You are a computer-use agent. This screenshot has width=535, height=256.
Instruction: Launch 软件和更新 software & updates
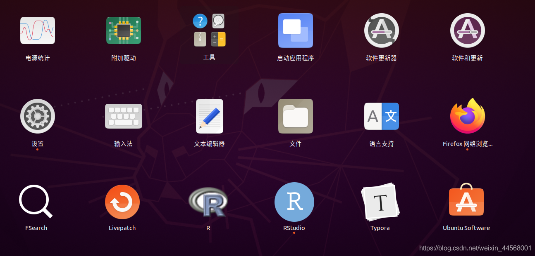(468, 31)
